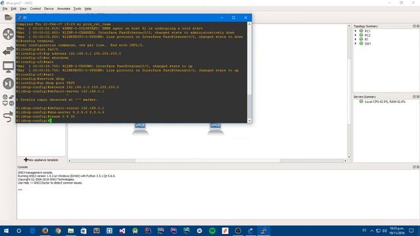420x236 pixels.
Task: Open the Edit menu
Action: click(x=14, y=9)
